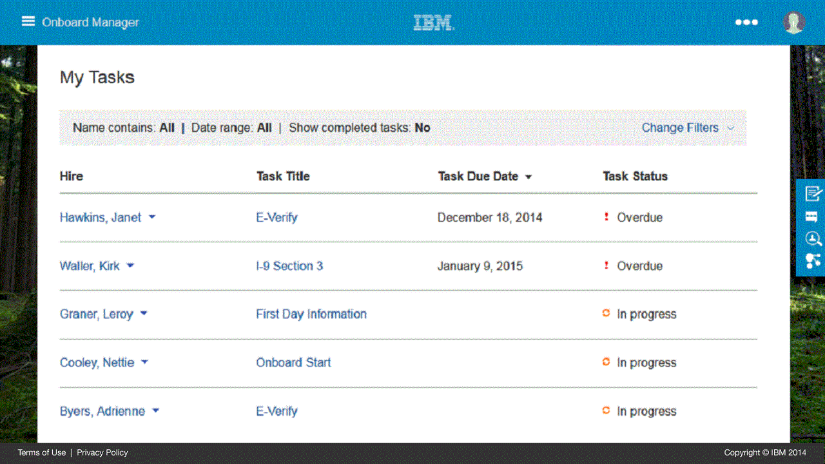Viewport: 825px width, 464px height.
Task: Open the Privacy Policy footer link
Action: [x=102, y=452]
